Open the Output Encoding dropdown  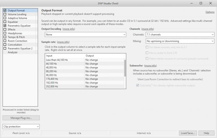click(x=86, y=35)
